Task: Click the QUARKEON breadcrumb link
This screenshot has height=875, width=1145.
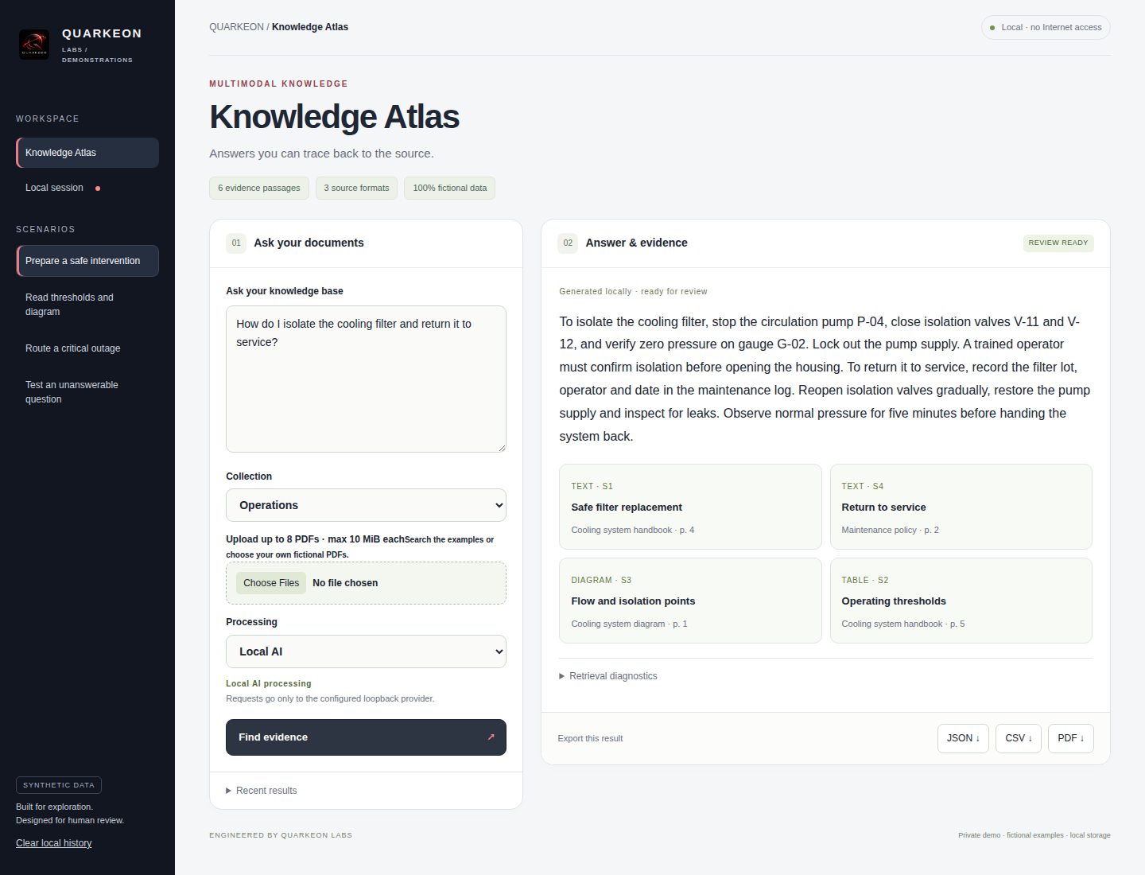Action: [x=236, y=27]
